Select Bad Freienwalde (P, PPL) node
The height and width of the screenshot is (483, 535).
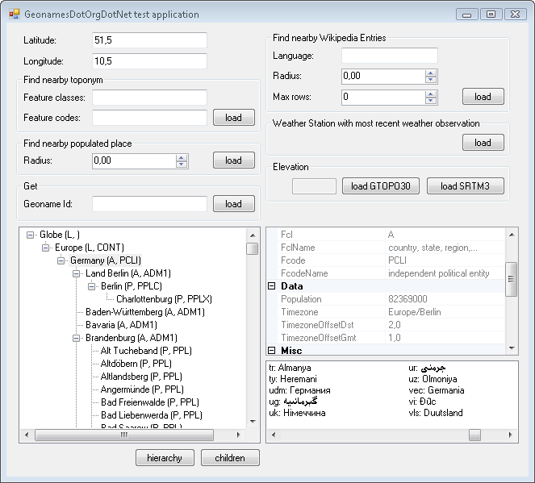pos(150,402)
